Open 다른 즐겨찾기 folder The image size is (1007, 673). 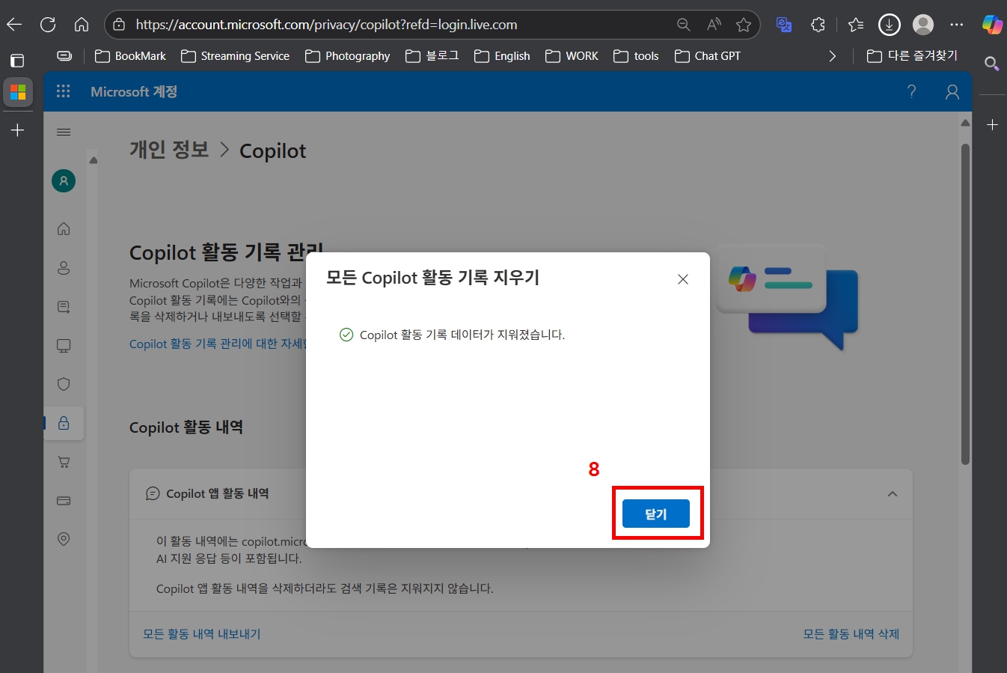click(912, 56)
